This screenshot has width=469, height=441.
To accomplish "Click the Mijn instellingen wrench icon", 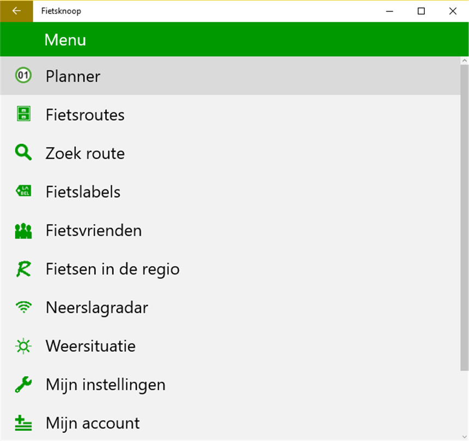I will (23, 385).
